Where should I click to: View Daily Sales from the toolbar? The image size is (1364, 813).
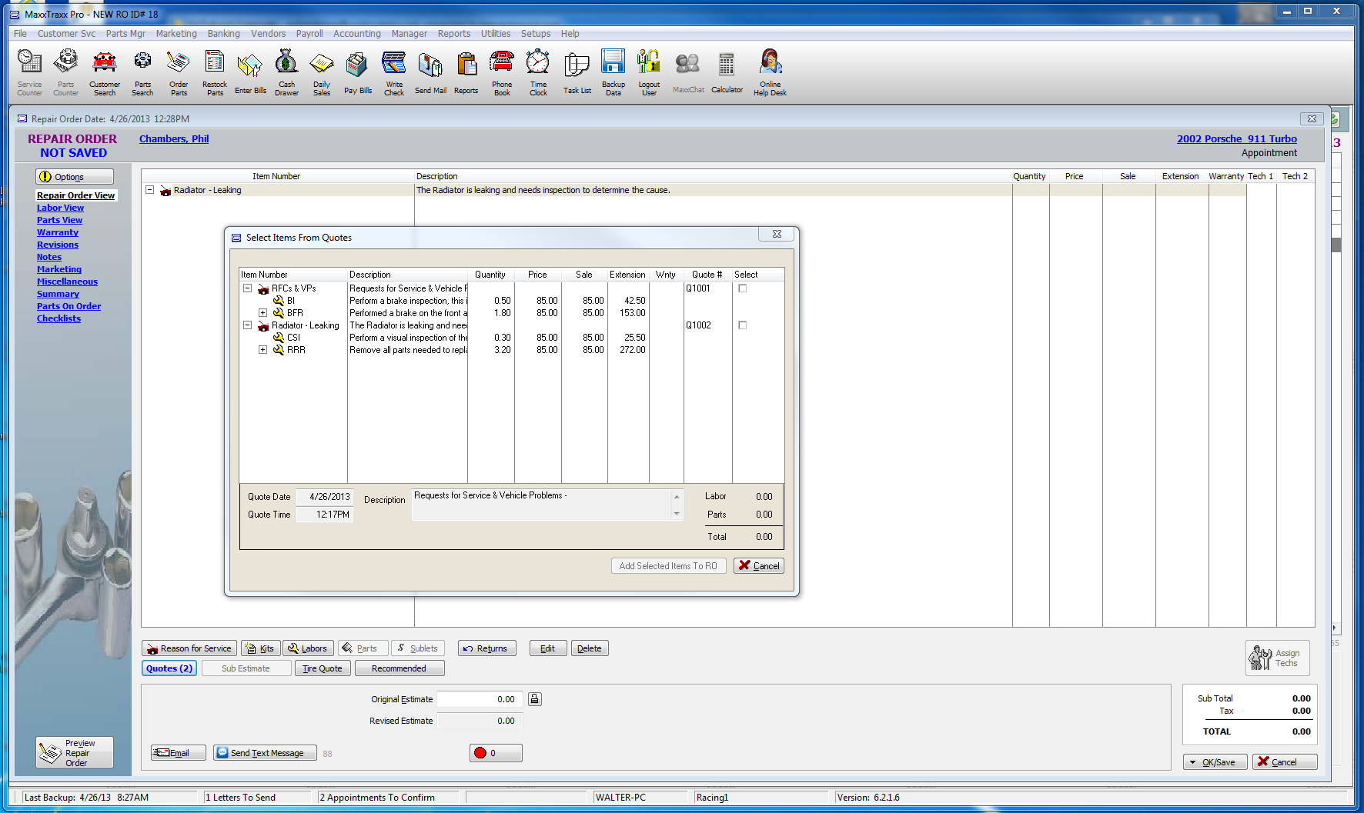322,72
